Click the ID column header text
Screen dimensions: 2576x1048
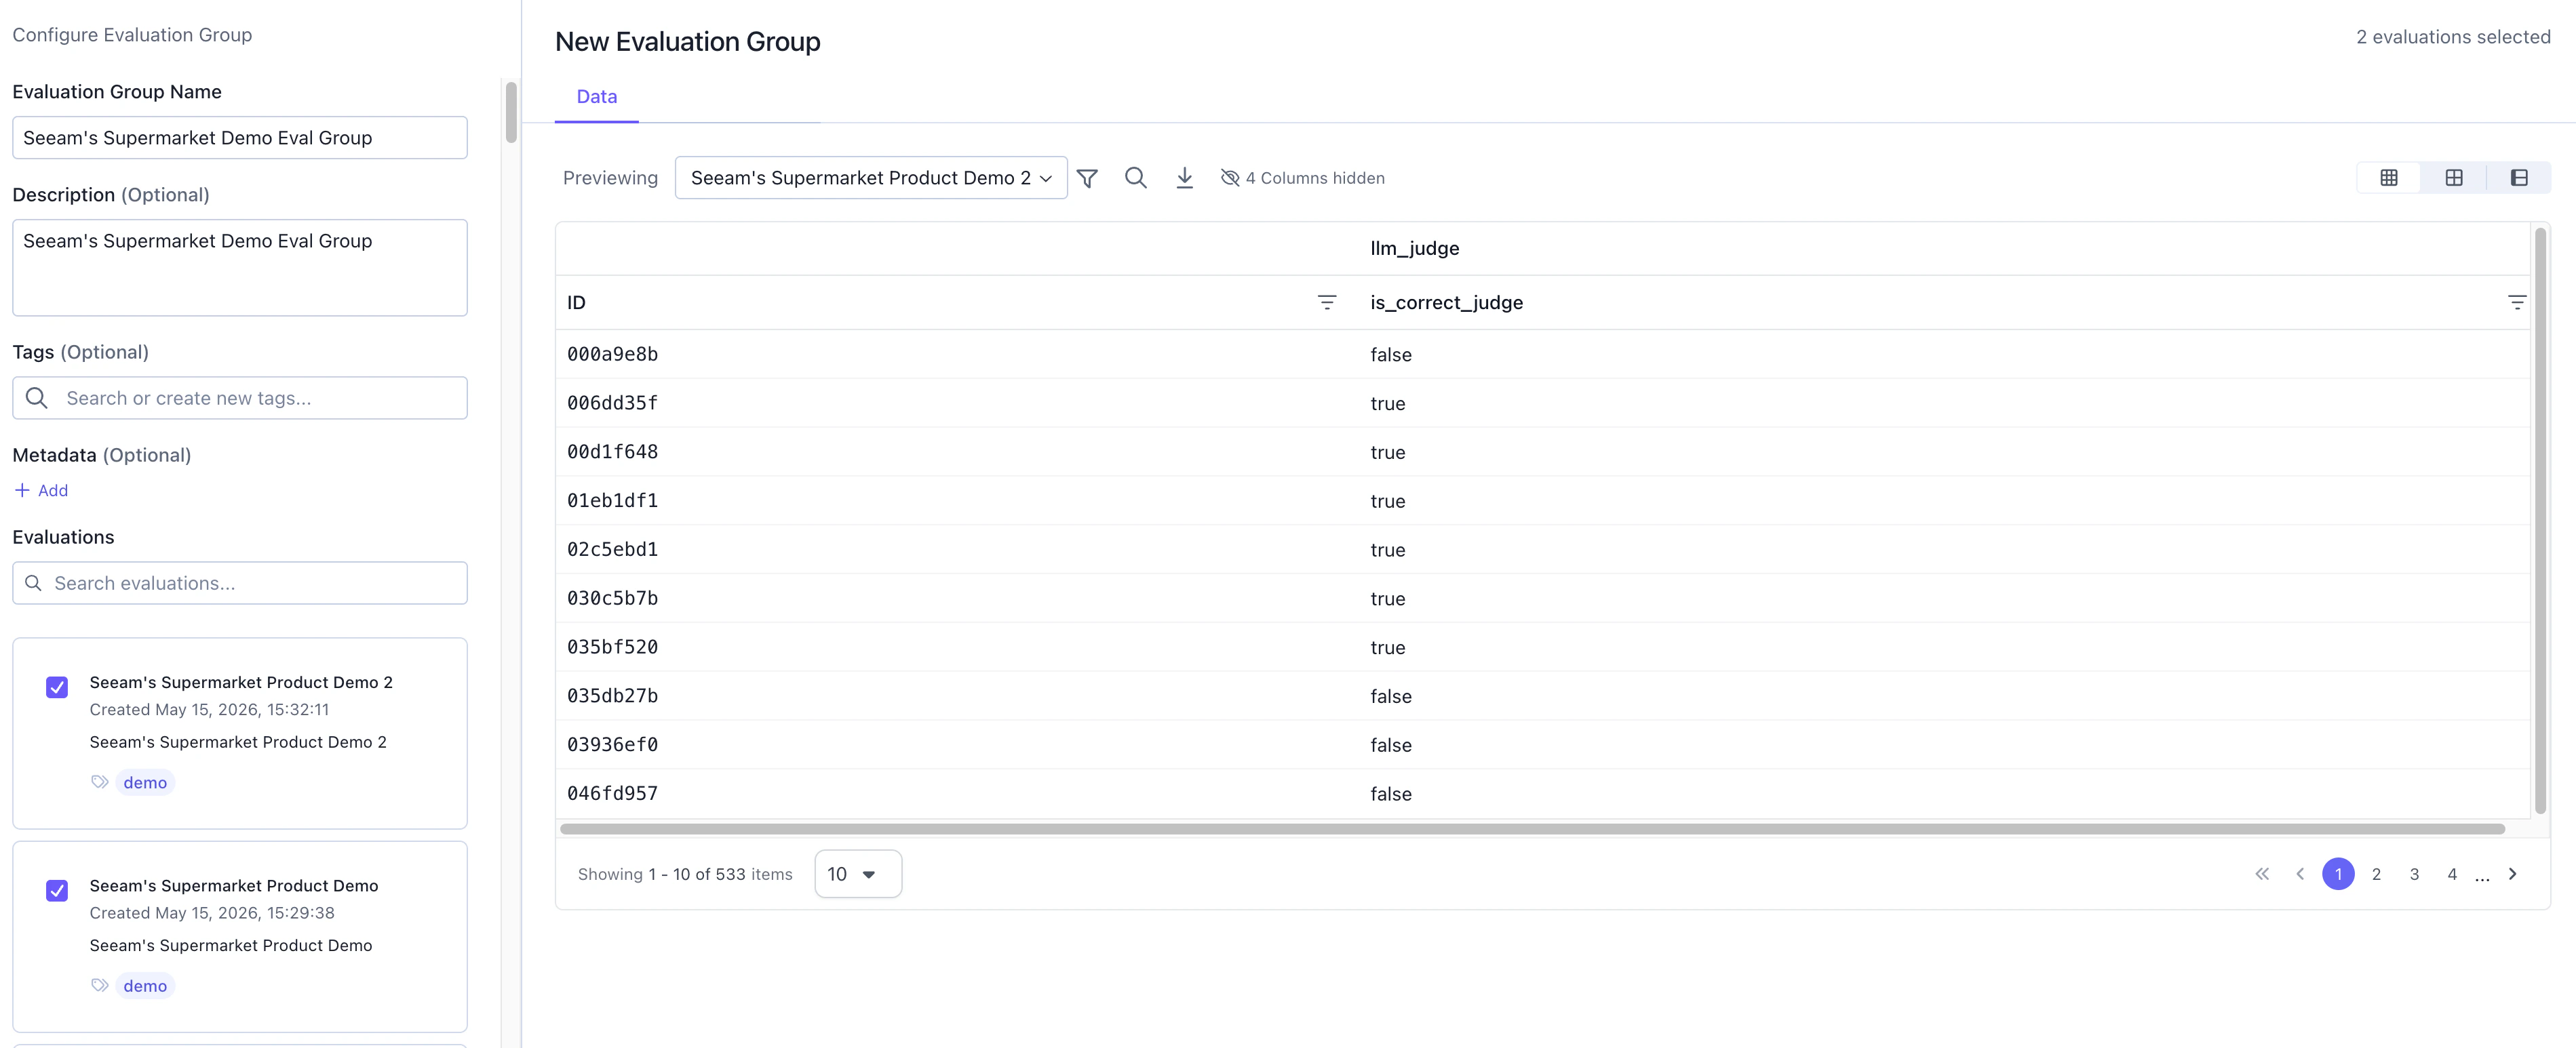point(576,303)
